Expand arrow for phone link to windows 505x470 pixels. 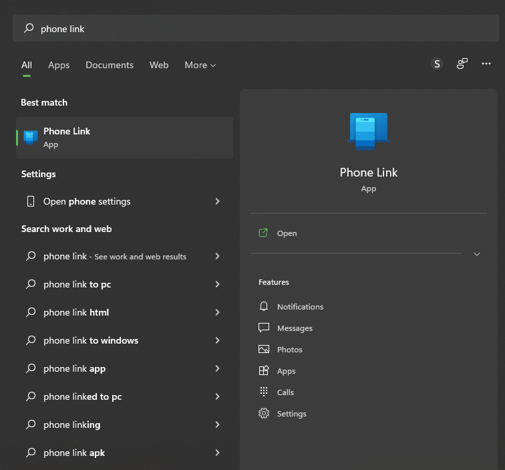[x=217, y=340]
